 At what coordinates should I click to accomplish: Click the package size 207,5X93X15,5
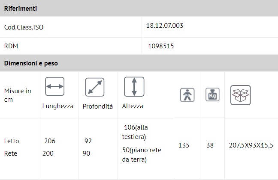click(251, 145)
